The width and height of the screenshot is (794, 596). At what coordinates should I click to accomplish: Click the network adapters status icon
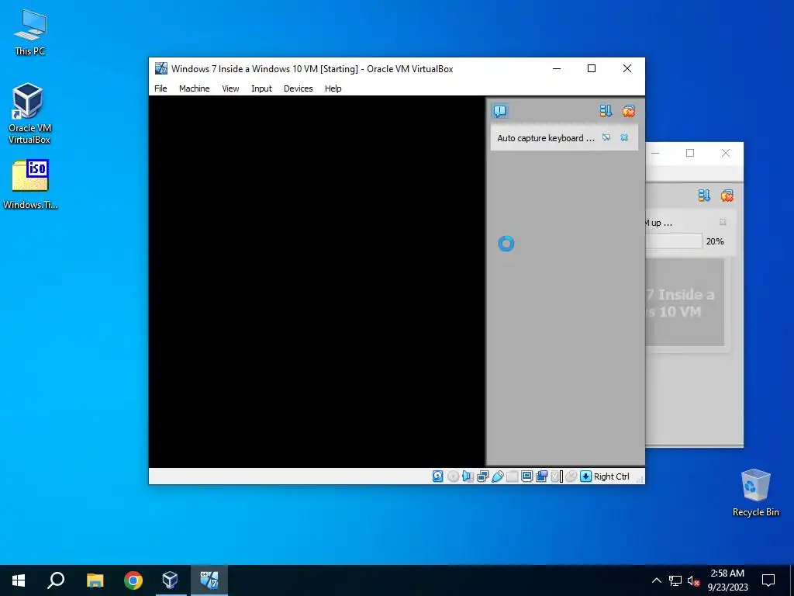[x=482, y=476]
